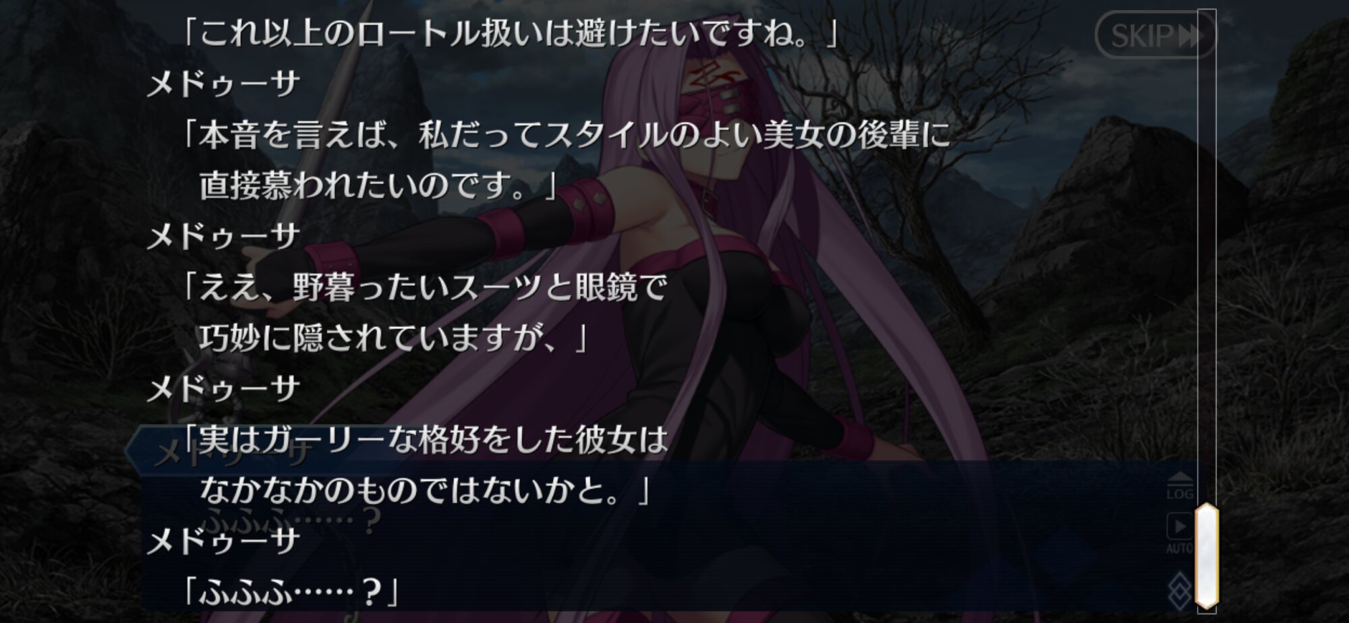Tap the line mentioning スーツと眼鏡

(x=424, y=287)
